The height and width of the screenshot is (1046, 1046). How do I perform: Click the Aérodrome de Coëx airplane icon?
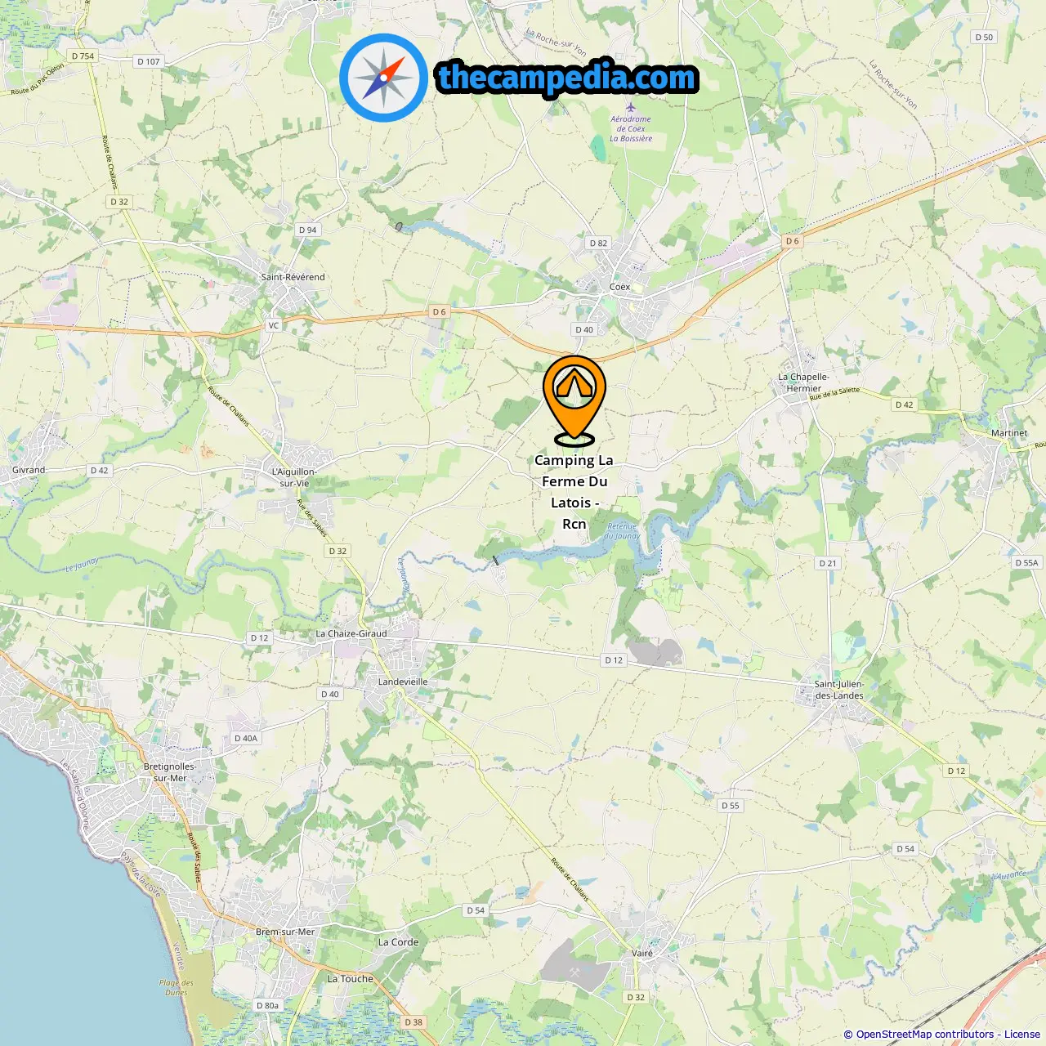(x=630, y=107)
